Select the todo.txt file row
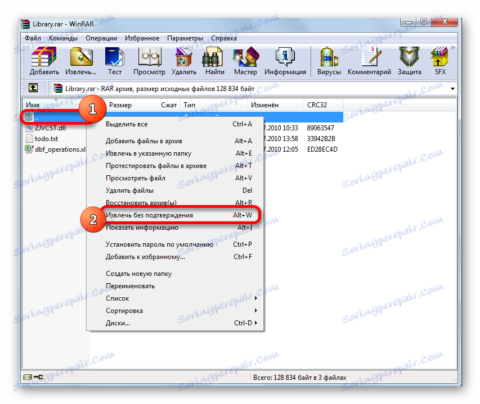 click(46, 138)
